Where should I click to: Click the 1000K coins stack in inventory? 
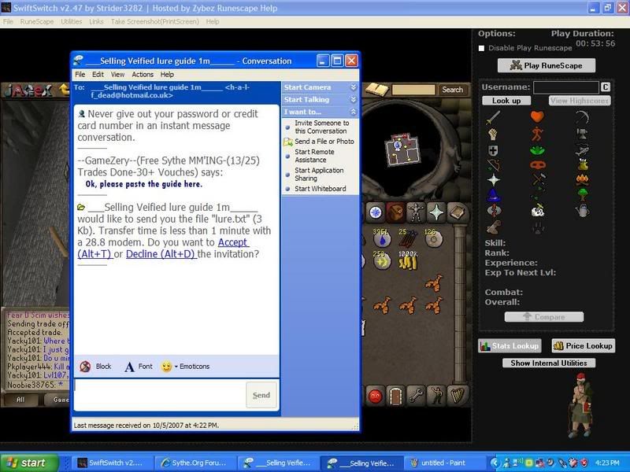[x=408, y=260]
